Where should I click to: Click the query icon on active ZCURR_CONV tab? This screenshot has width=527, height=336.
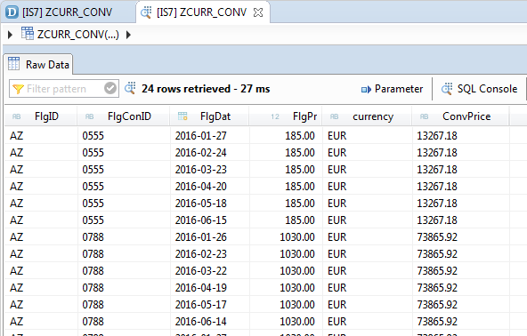pos(146,12)
